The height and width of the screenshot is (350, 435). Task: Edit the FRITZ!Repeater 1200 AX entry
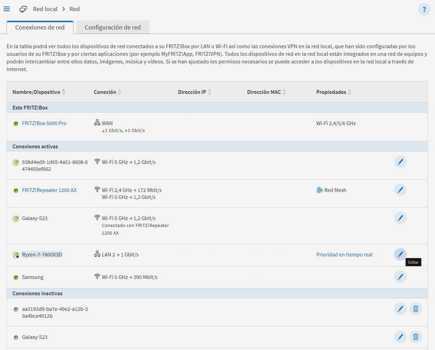[400, 190]
